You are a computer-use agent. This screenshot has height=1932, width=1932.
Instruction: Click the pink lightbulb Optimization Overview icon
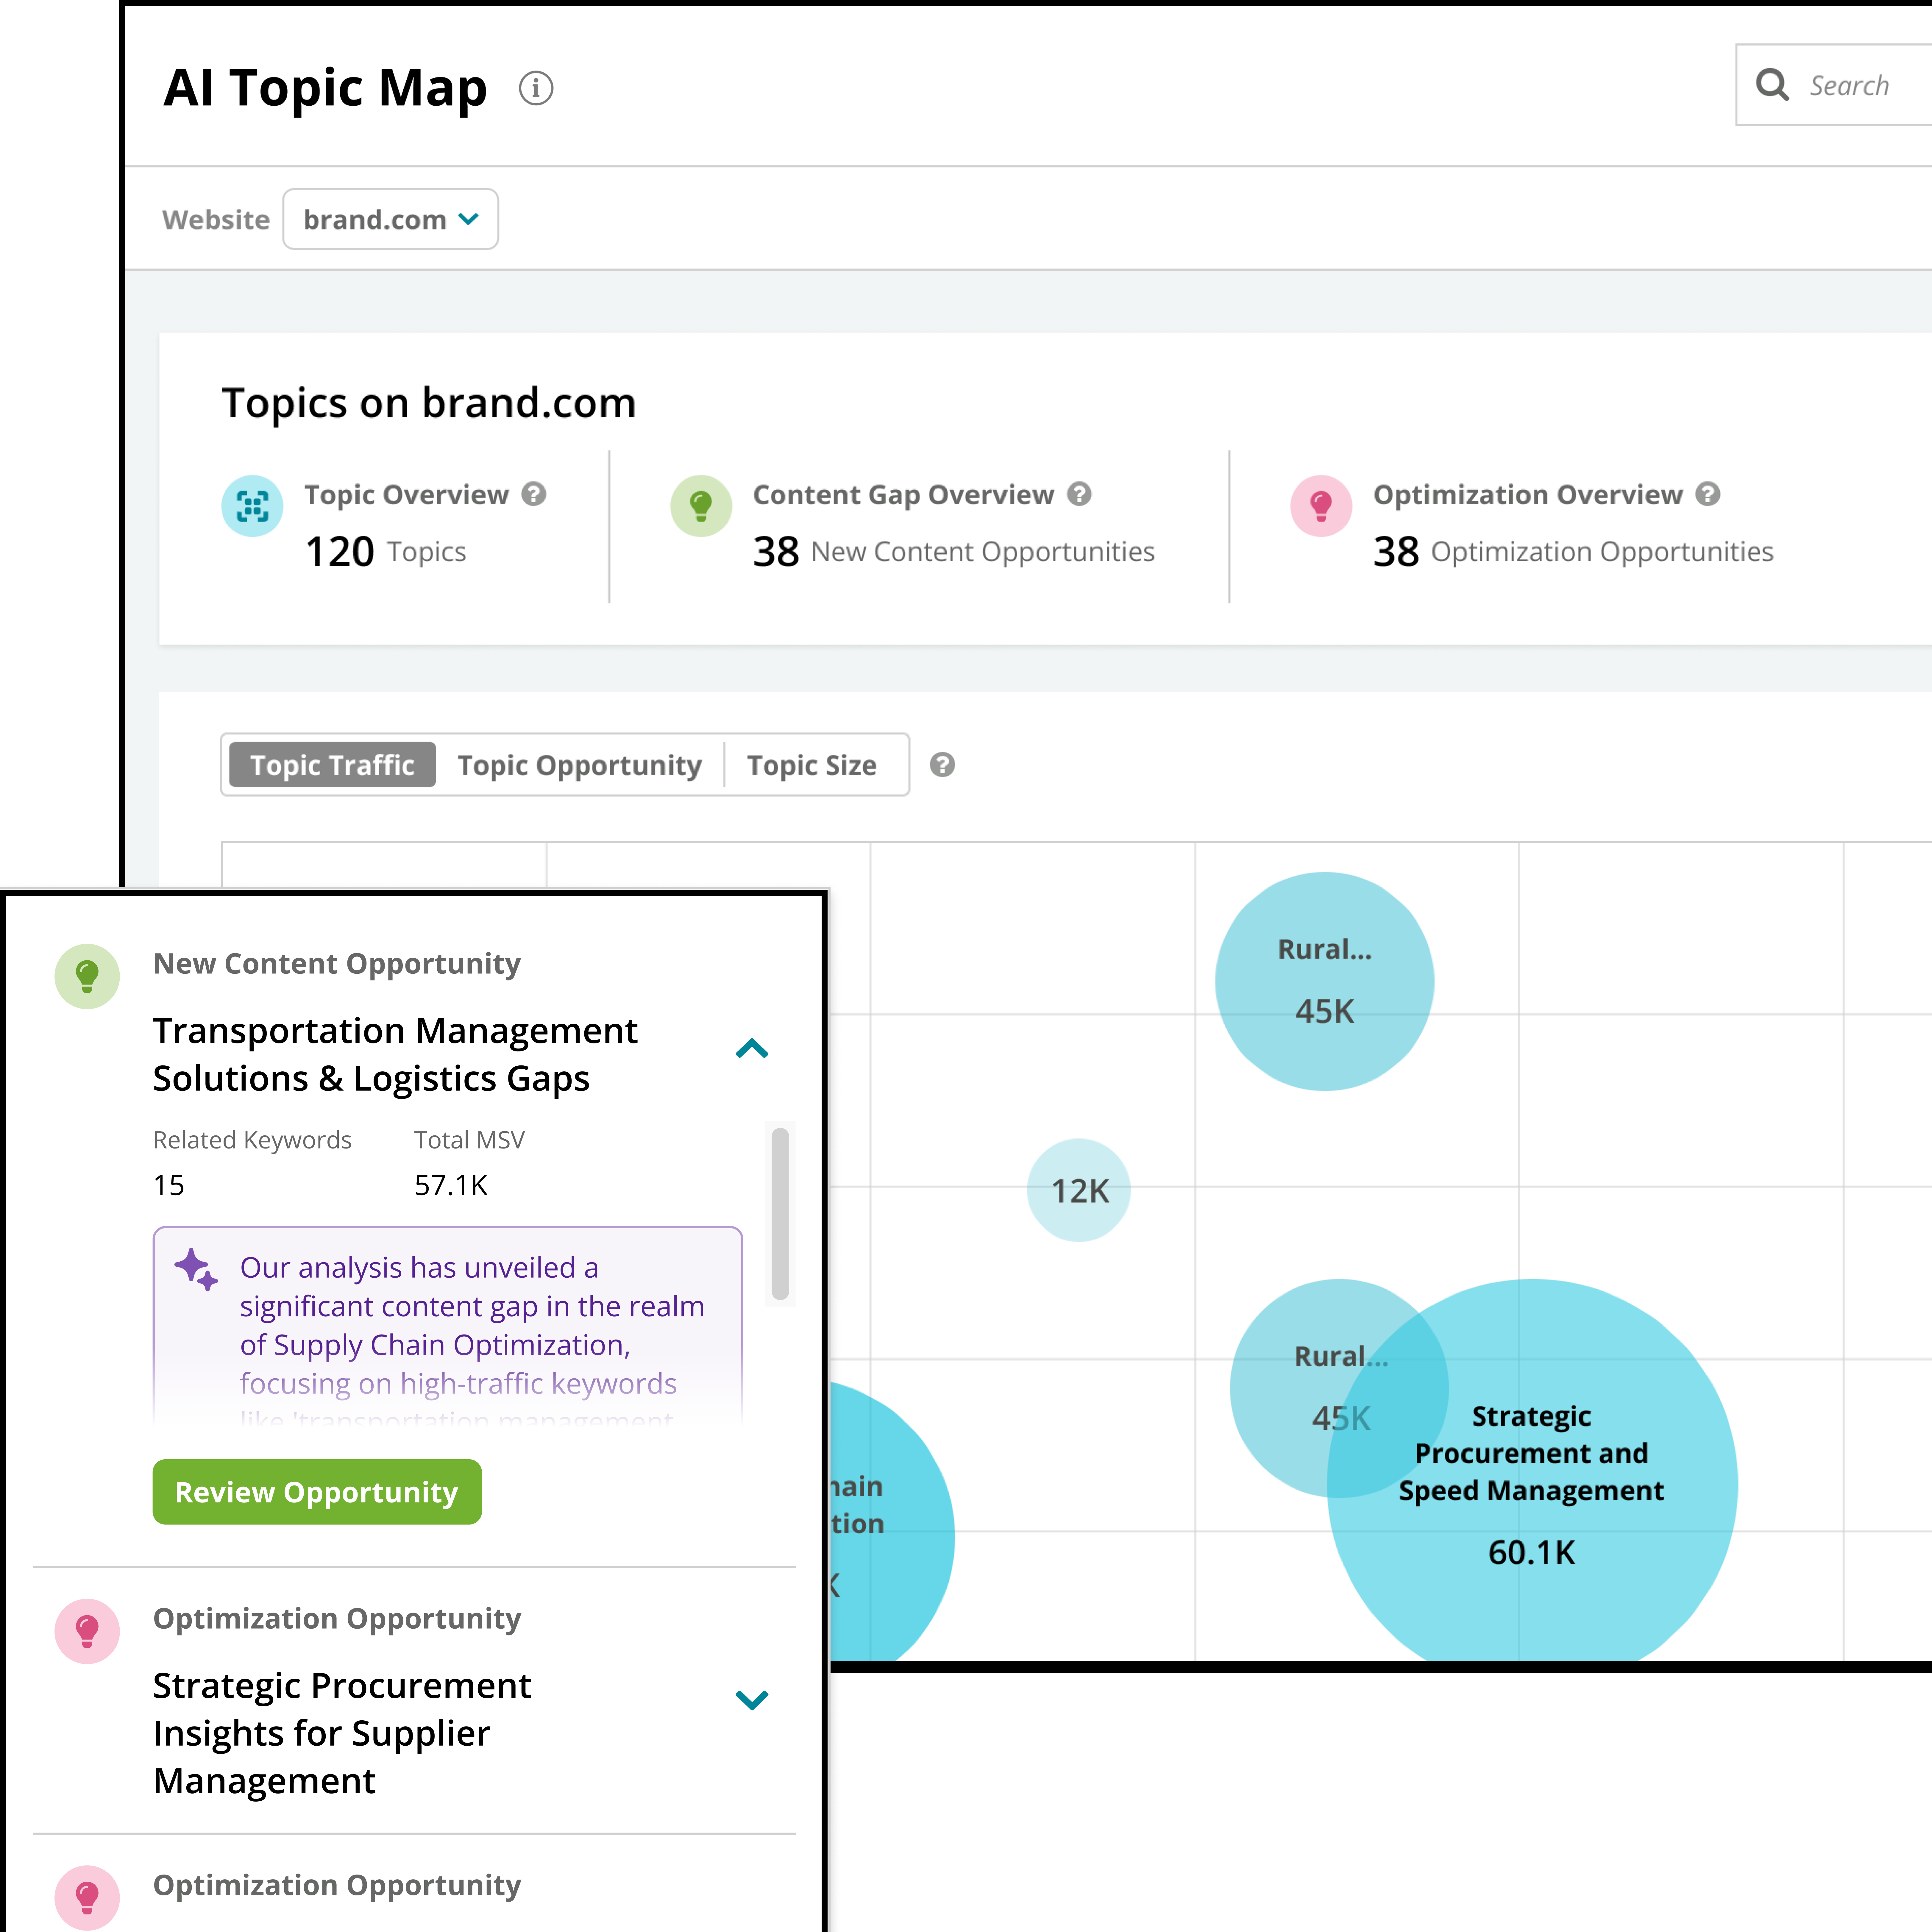click(1321, 506)
